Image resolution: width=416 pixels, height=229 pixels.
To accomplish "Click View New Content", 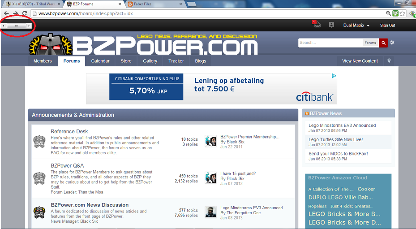I will 360,61.
